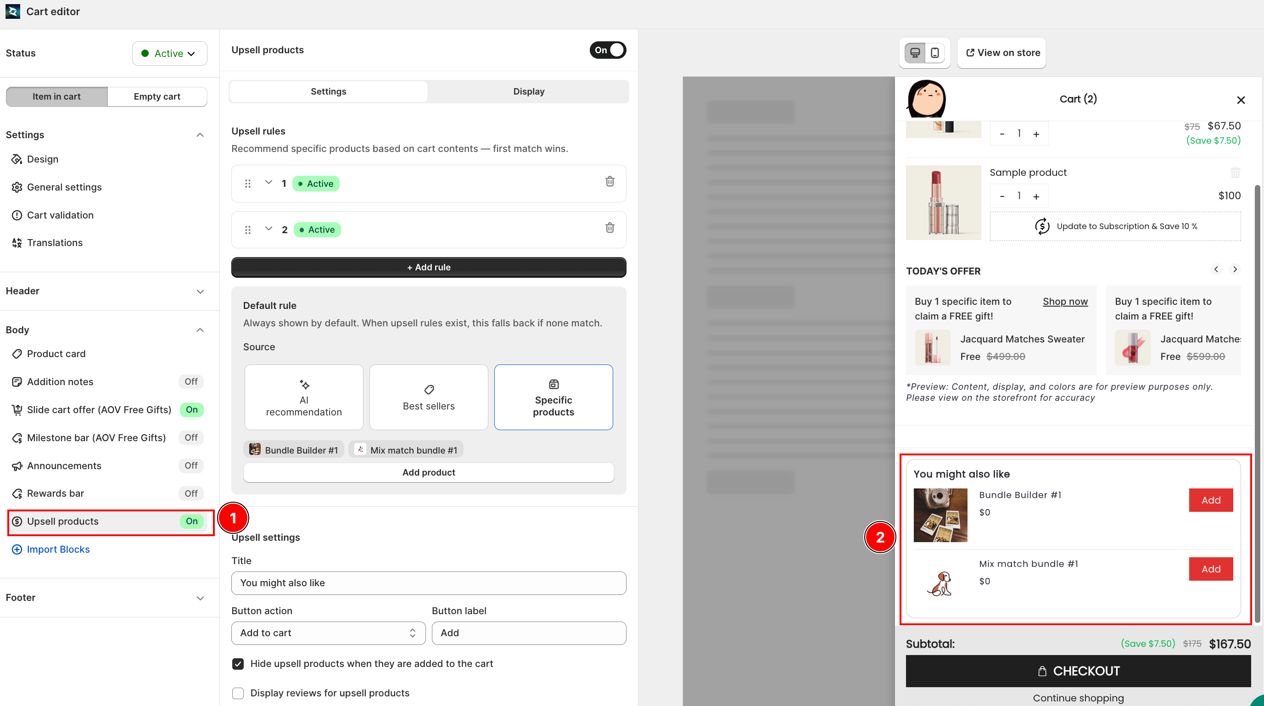Go to next Today's Offer slide
The height and width of the screenshot is (706, 1264).
1235,269
